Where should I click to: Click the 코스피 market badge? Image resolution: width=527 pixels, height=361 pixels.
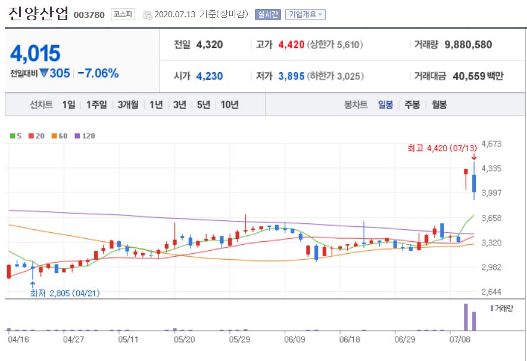pyautogui.click(x=123, y=14)
